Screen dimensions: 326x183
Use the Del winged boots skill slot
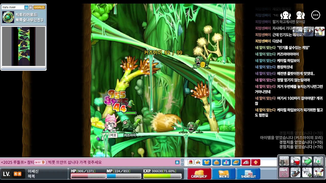point(295,173)
